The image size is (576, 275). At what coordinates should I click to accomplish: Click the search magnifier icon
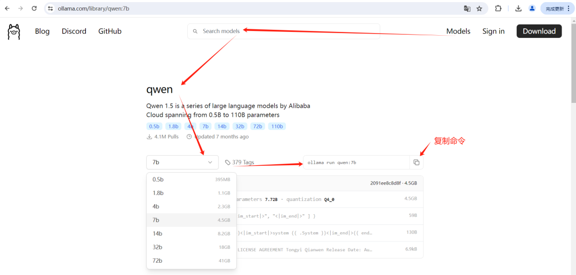(195, 31)
